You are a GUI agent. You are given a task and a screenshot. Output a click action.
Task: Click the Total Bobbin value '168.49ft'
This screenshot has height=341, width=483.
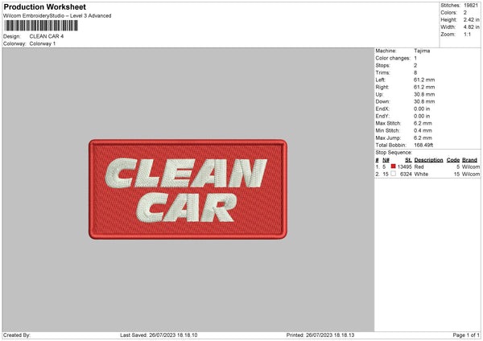[x=423, y=146]
